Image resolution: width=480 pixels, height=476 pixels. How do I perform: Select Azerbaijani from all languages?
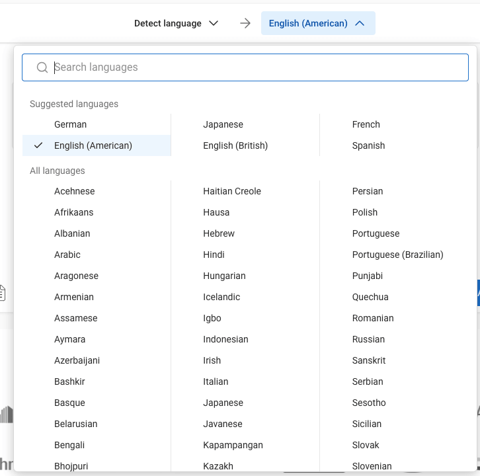coord(77,360)
